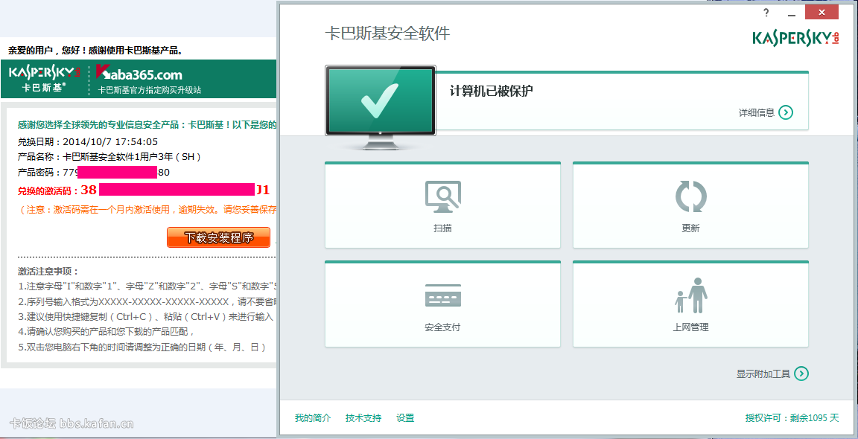
Task: Click the orange 注意：激活码需在一个月内激活 note
Action: coord(147,210)
